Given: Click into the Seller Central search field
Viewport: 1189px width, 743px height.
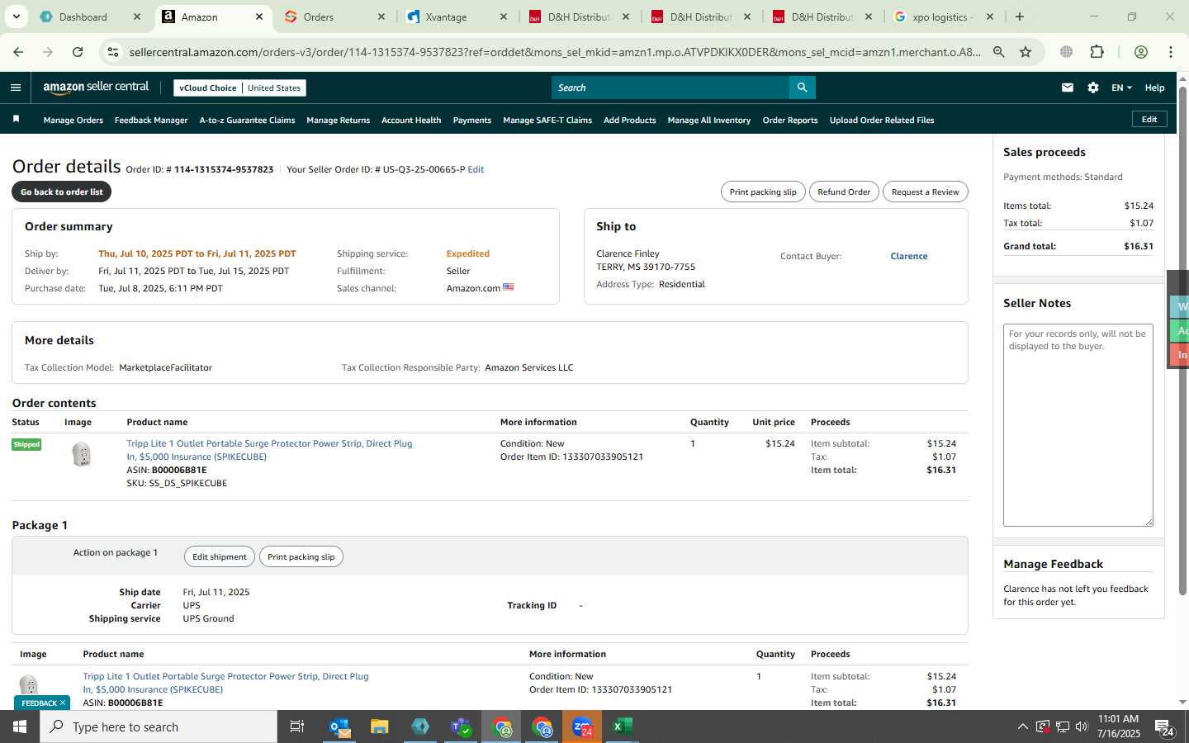Looking at the screenshot, I should 670,88.
